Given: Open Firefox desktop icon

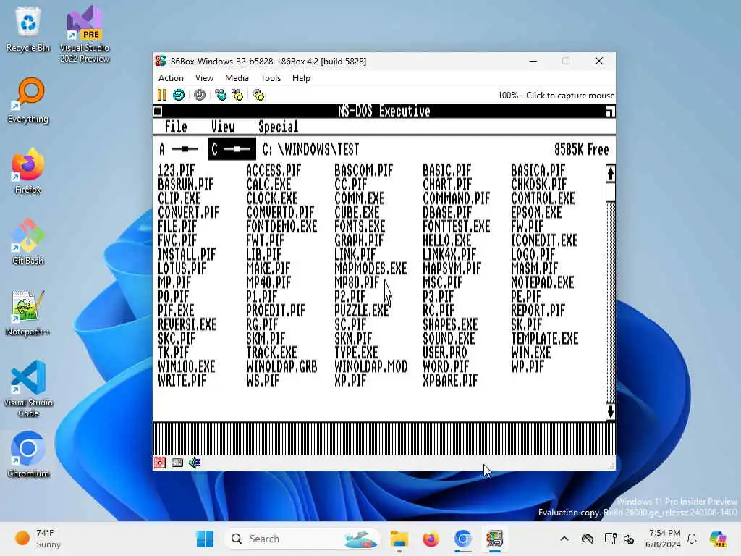Looking at the screenshot, I should (28, 171).
